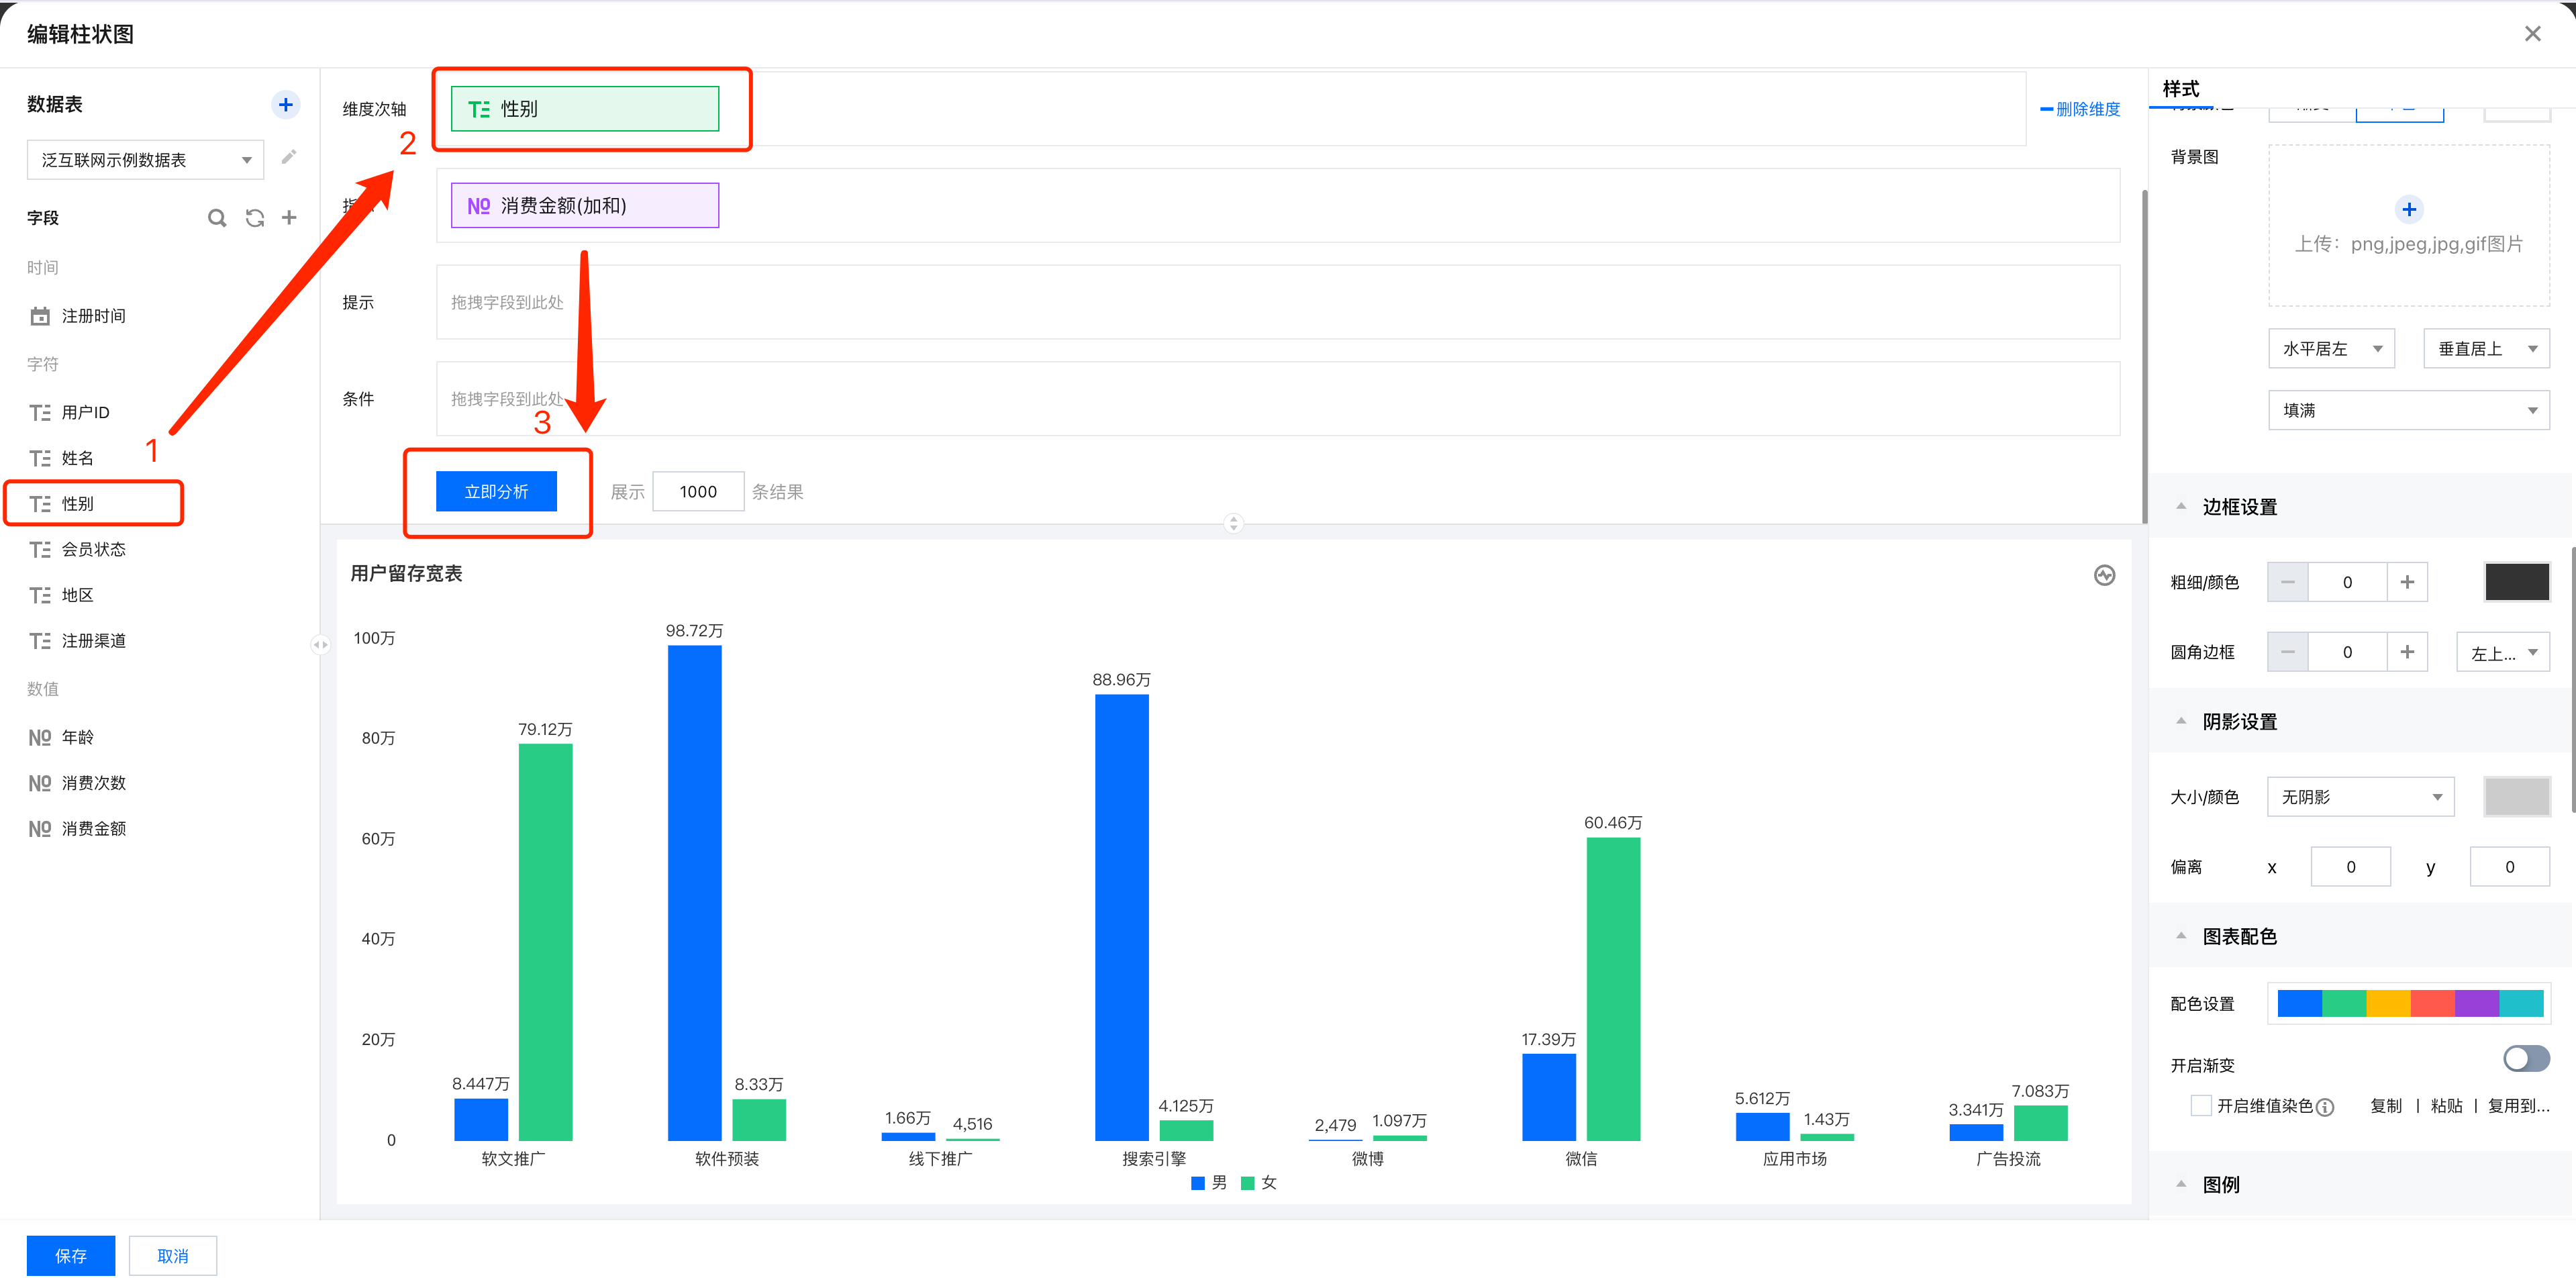
Task: Click the 删除维度 link
Action: [x=2080, y=109]
